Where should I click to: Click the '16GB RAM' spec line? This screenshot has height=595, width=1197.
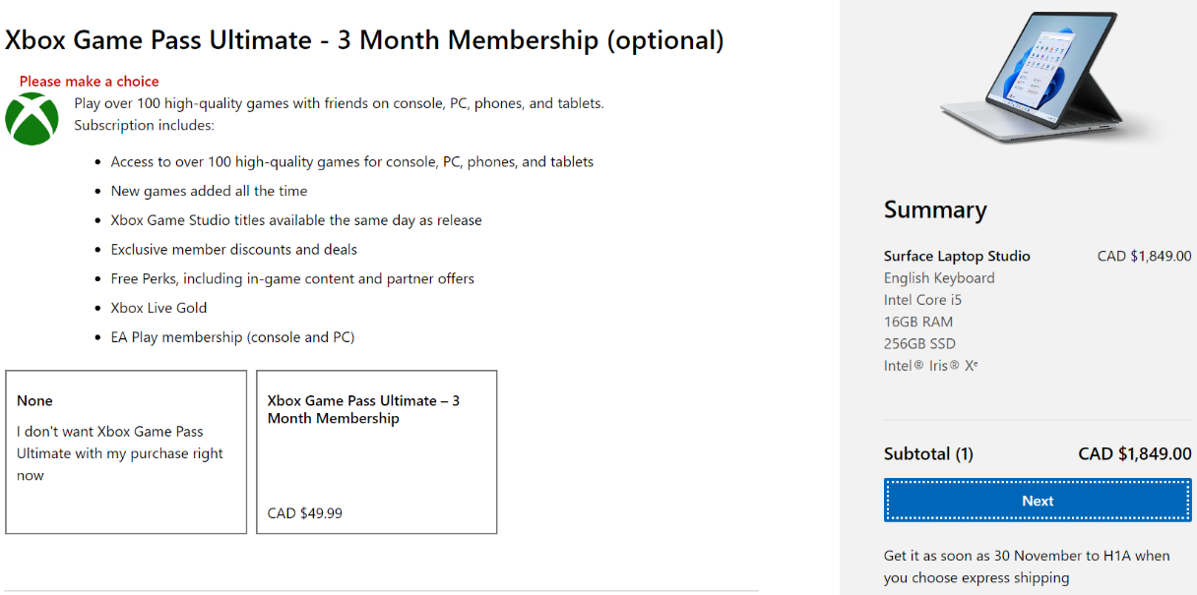click(x=917, y=322)
